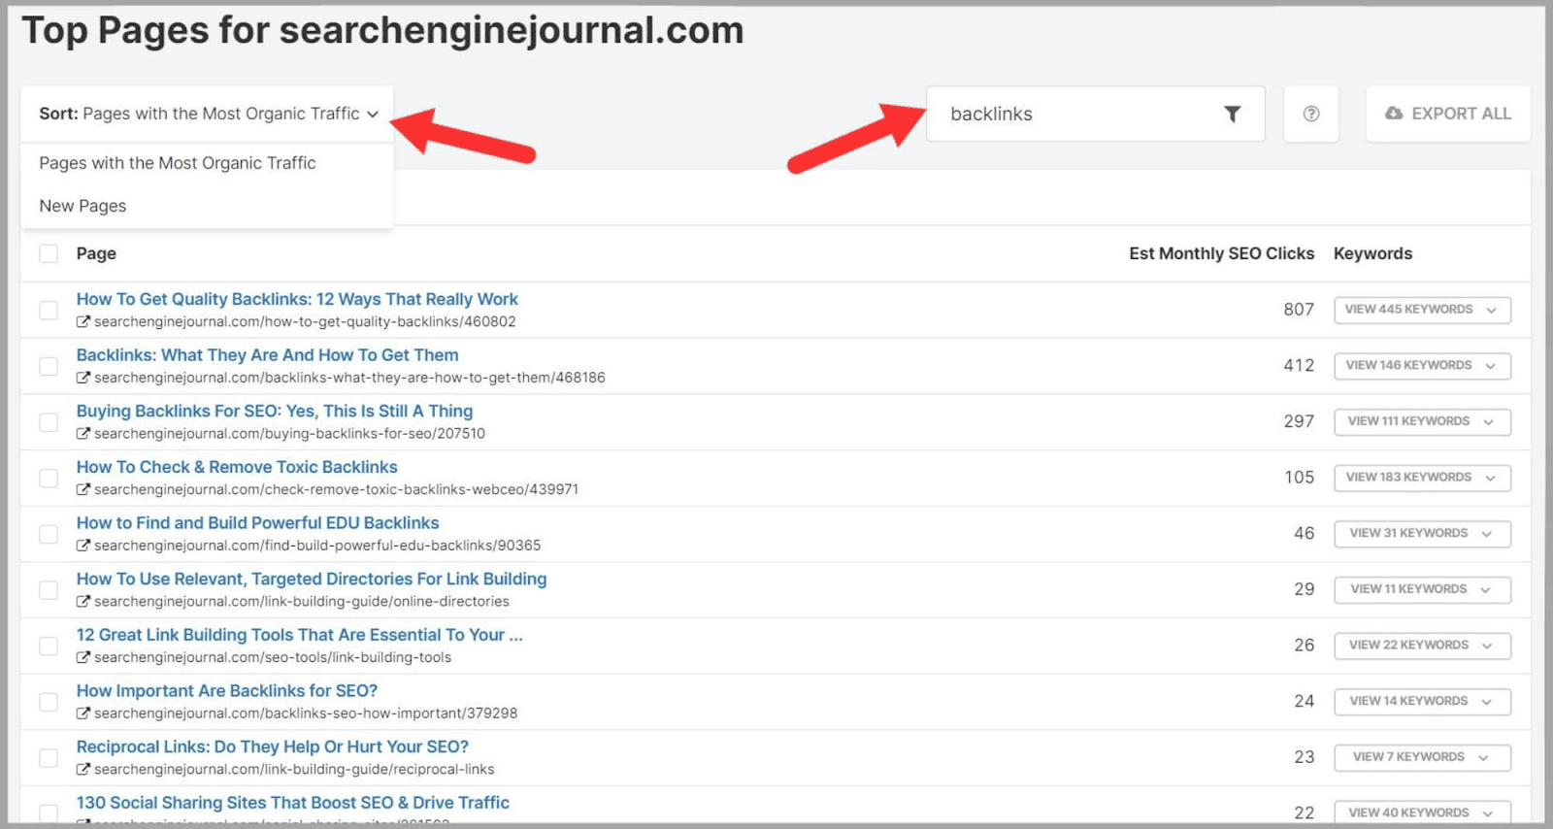The height and width of the screenshot is (829, 1553).
Task: Click external link icon for check-remove-toxic-backlinks URL
Action: (83, 490)
